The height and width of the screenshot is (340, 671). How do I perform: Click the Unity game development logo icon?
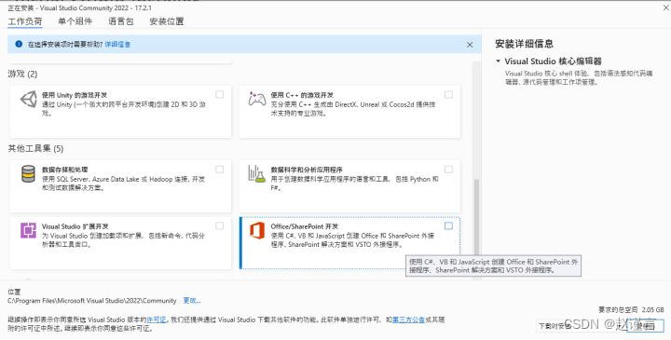[x=28, y=100]
